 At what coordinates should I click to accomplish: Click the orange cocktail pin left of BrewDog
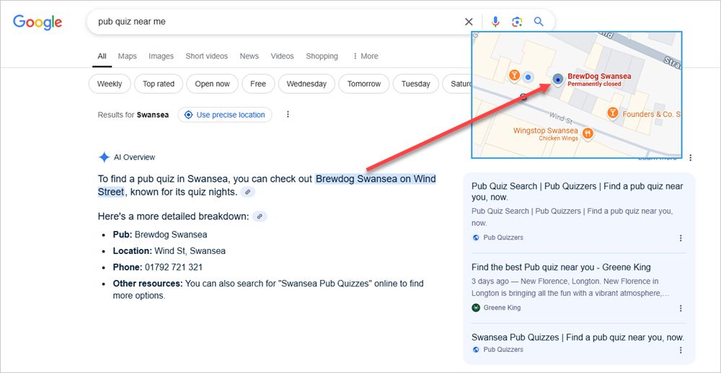click(x=515, y=75)
